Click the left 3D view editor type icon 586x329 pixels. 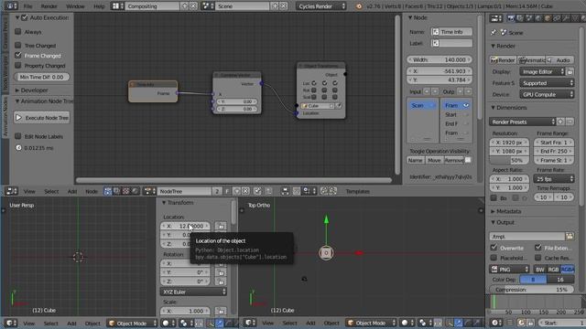[11, 323]
